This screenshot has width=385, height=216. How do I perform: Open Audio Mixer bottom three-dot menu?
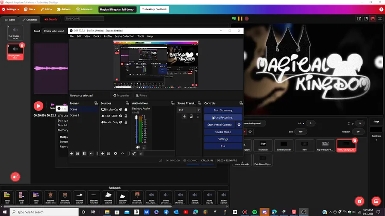[141, 154]
